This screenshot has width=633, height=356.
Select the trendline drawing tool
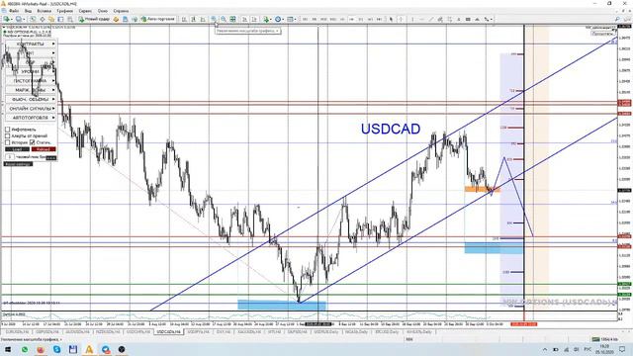click(x=431, y=19)
